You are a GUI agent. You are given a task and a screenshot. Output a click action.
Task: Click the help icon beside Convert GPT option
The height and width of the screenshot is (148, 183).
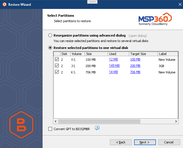(97, 128)
